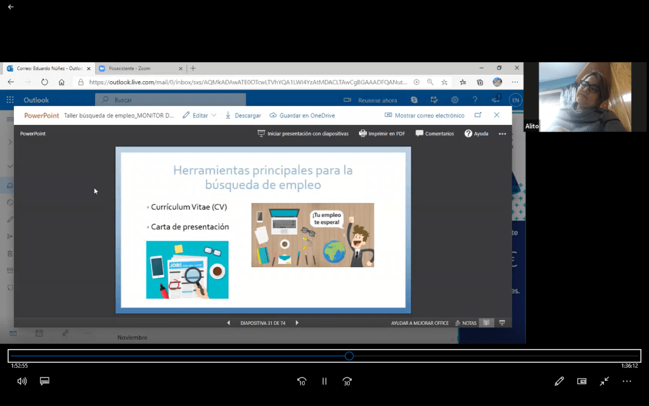
Task: Go to next slide arrow
Action: [x=297, y=323]
